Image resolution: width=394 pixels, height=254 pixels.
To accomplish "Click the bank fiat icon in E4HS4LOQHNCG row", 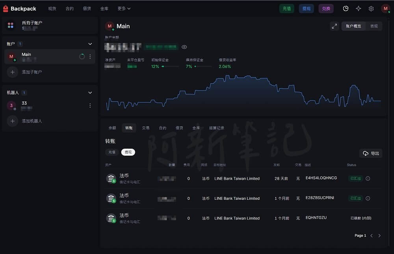I will [x=111, y=179].
